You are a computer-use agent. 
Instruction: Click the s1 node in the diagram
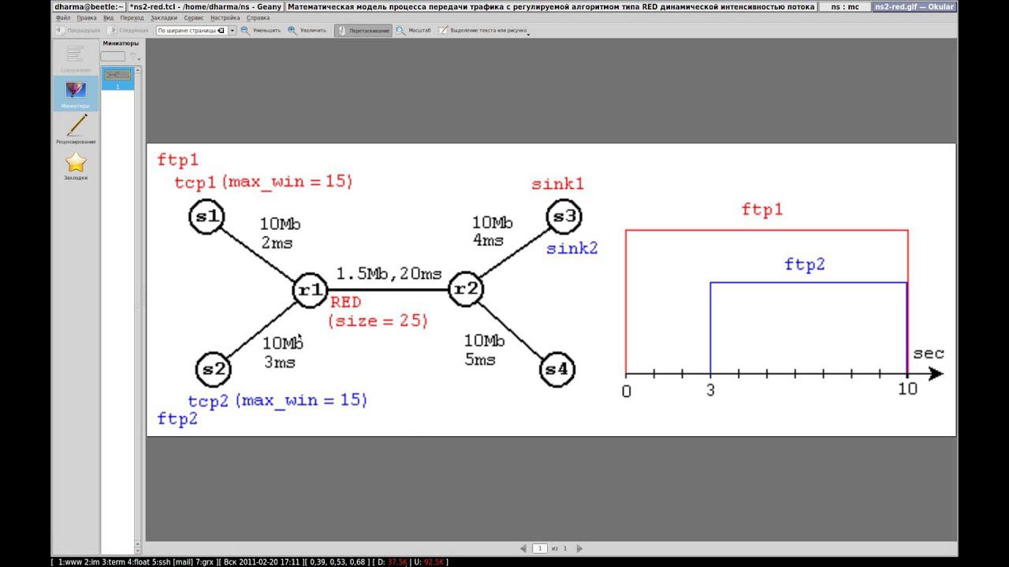tap(207, 217)
